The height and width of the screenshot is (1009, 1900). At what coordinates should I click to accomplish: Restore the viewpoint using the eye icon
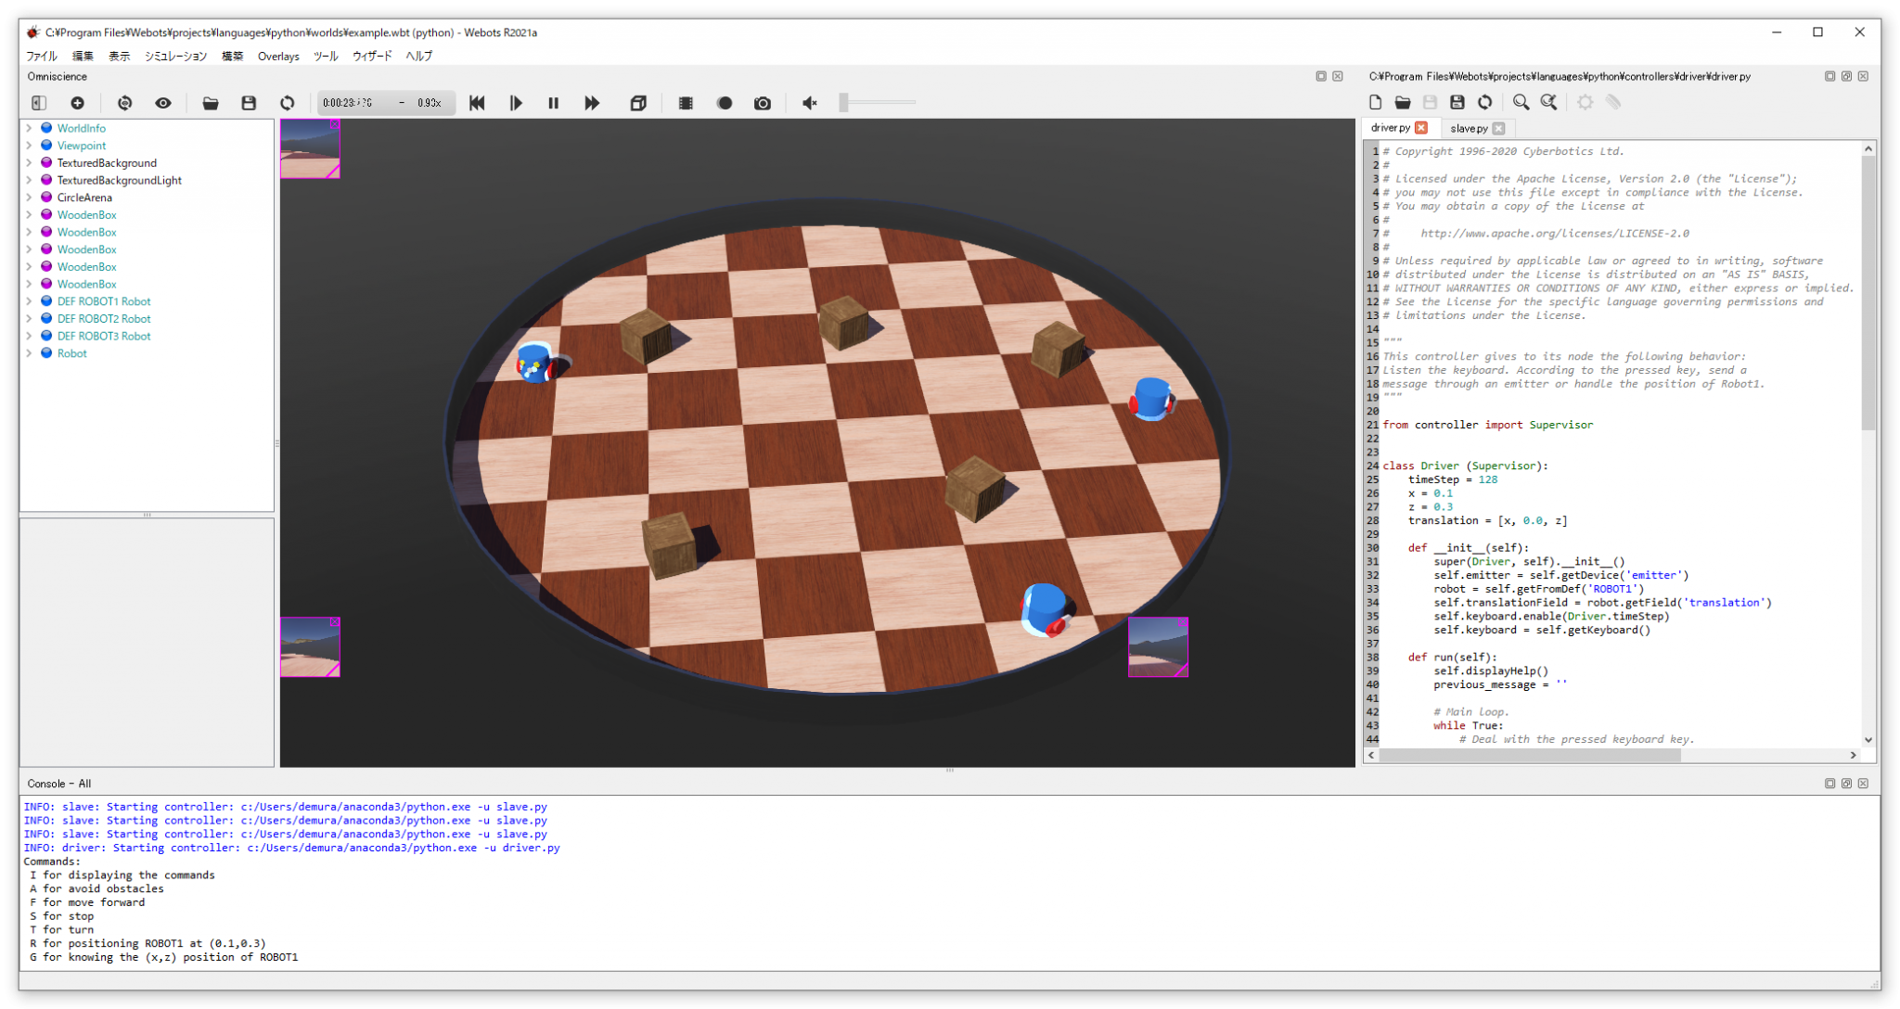pyautogui.click(x=163, y=103)
